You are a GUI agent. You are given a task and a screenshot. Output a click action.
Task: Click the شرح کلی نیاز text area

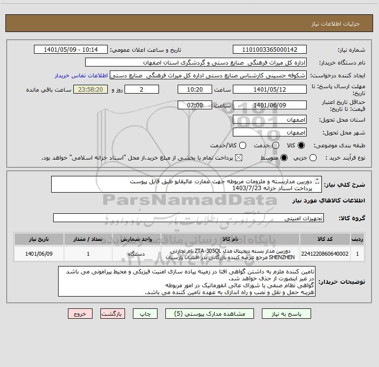point(187,184)
